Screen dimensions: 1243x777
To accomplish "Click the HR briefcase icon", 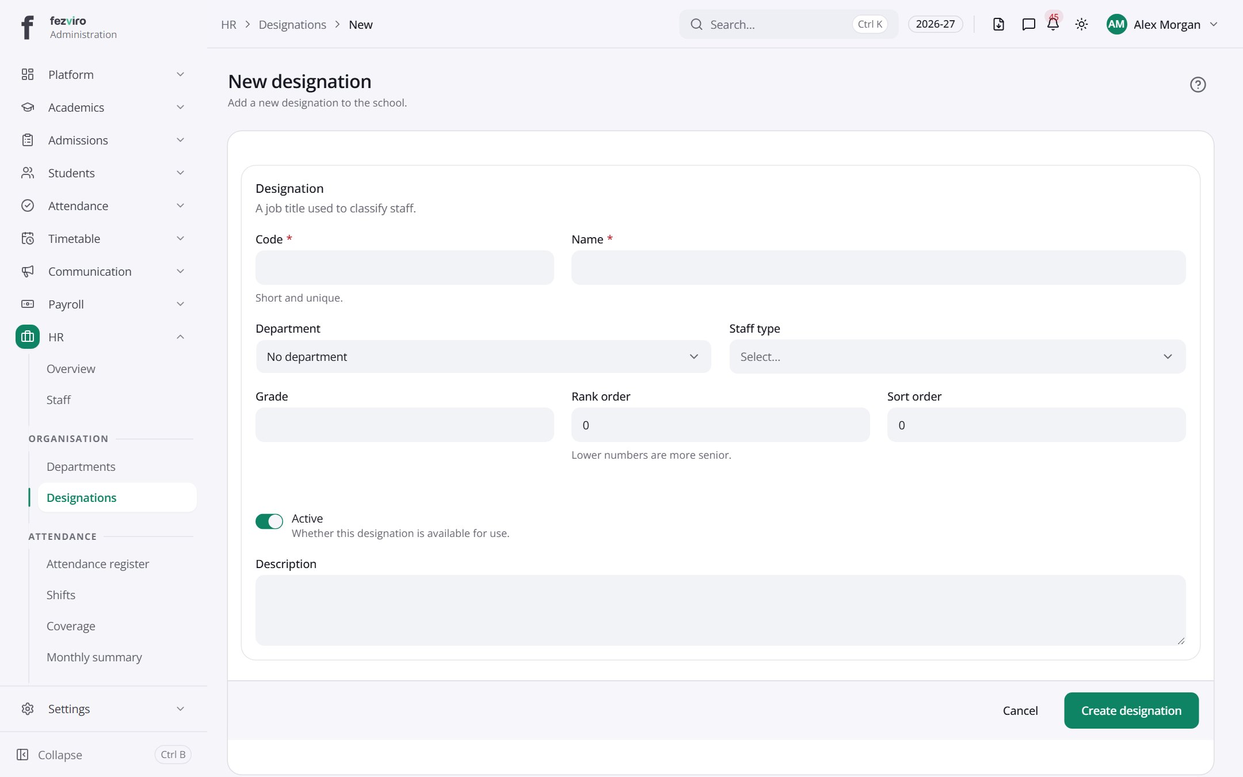I will click(x=28, y=337).
